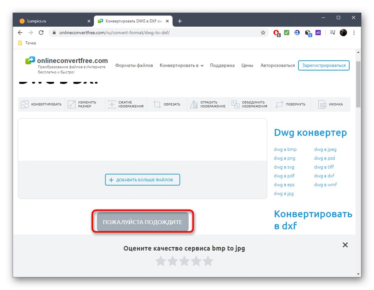Open the dwg в jpeg link

click(x=325, y=149)
